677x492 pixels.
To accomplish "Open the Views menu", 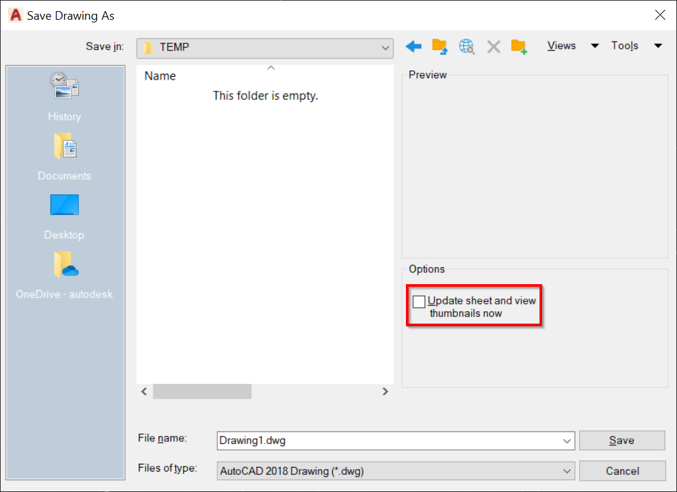I will point(561,45).
